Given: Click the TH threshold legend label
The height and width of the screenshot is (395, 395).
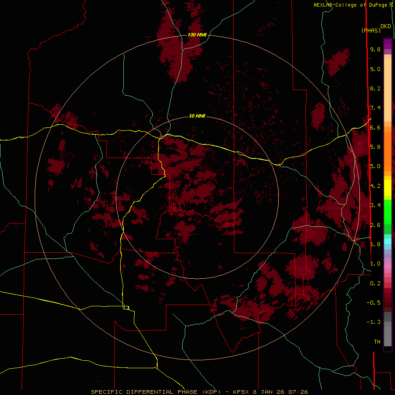Looking at the screenshot, I should 377,341.
